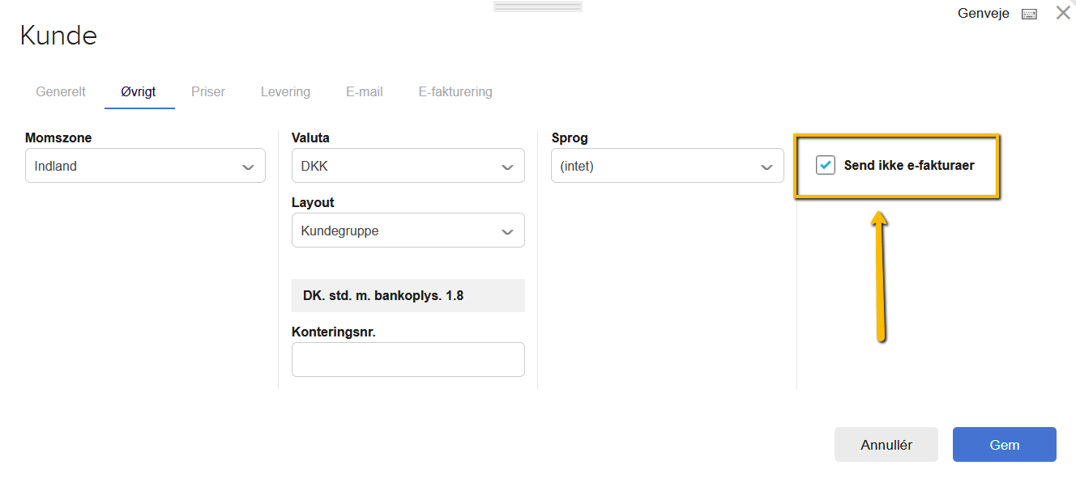1076x478 pixels.
Task: Click the Send ikke e-fakturaer label text
Action: point(908,166)
